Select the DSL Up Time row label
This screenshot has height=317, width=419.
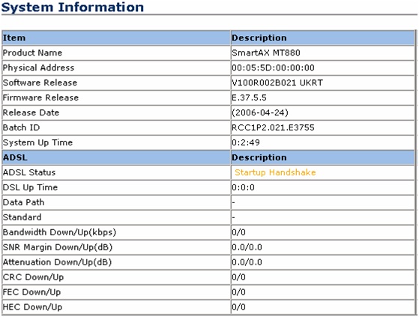click(x=30, y=187)
